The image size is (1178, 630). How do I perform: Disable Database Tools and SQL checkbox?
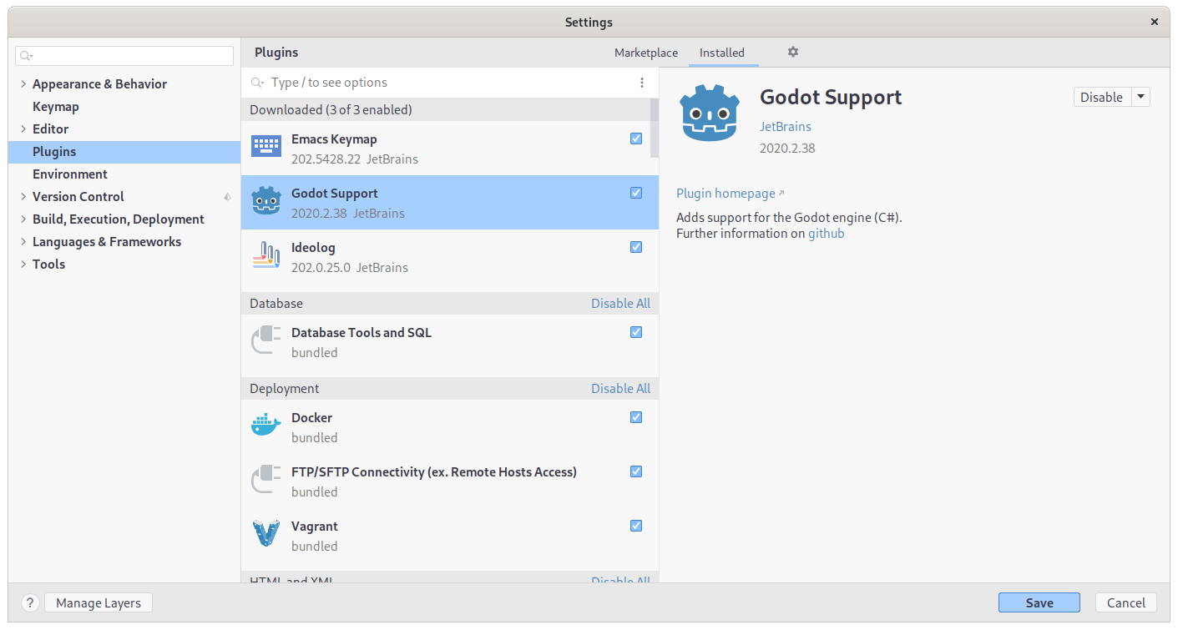636,332
